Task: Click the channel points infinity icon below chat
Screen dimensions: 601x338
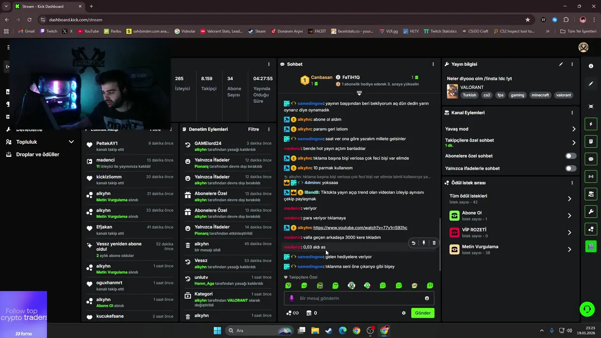Action: pyautogui.click(x=292, y=313)
